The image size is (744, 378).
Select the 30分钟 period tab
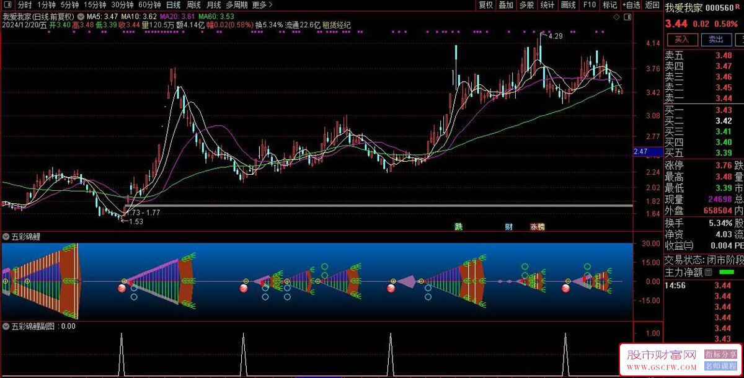[x=122, y=5]
